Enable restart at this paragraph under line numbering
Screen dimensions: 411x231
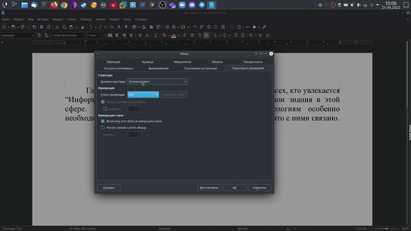(x=103, y=128)
